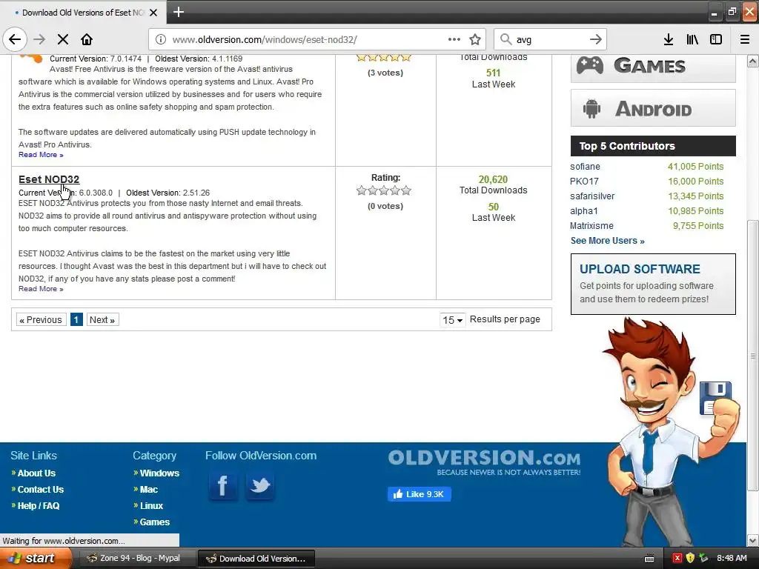
Task: Click the Eset NOD32 rating stars
Action: pos(384,190)
